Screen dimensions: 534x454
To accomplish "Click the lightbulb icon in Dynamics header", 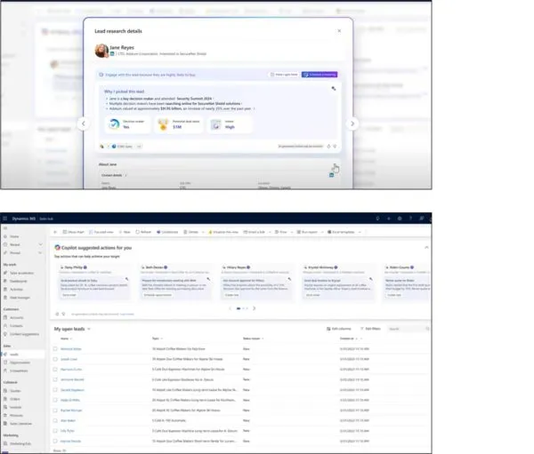I will (x=377, y=219).
